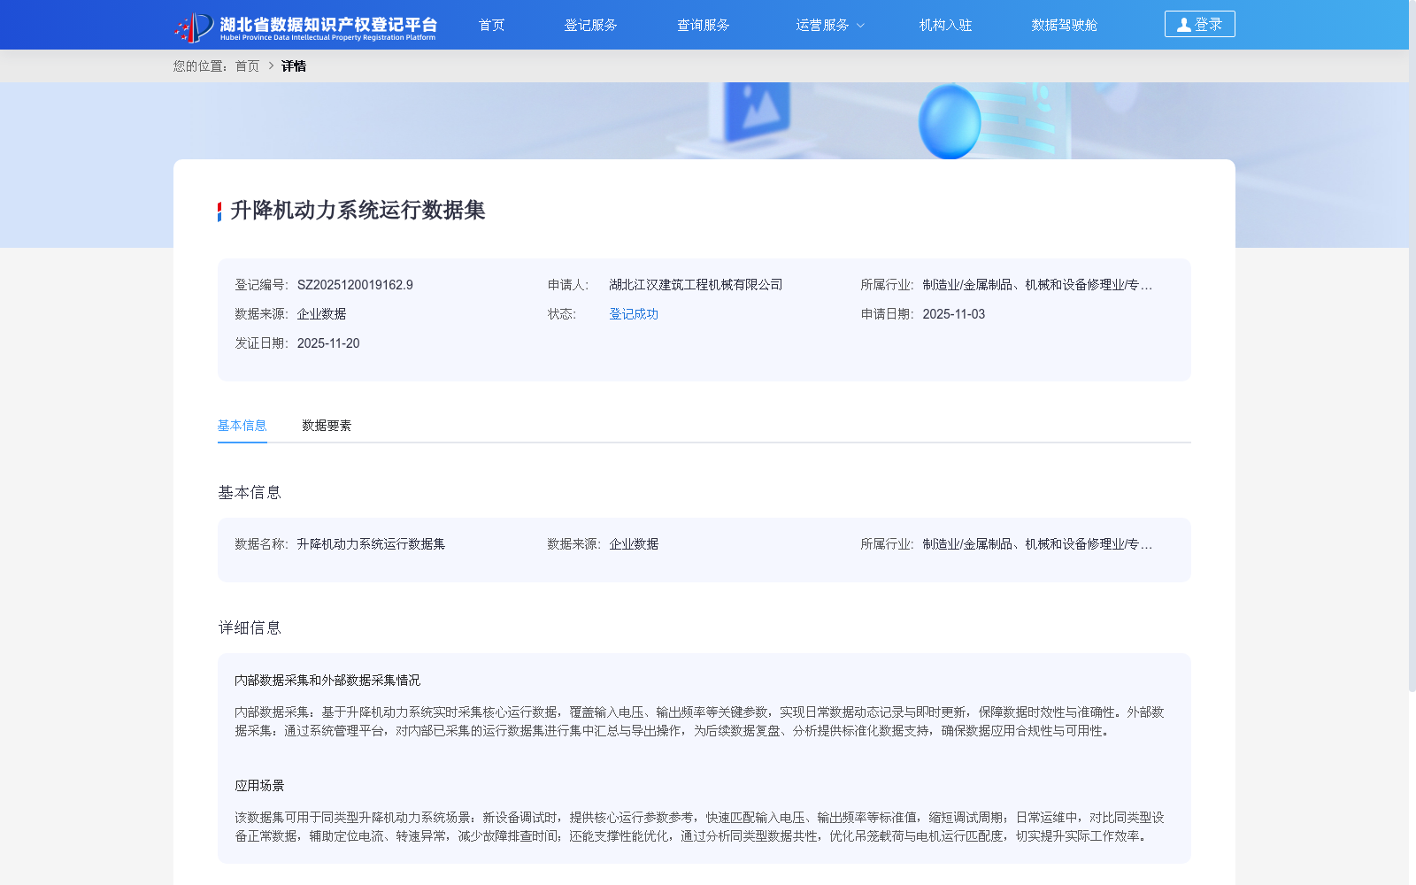
Task: Open the 首页 navigation menu item
Action: 491,25
